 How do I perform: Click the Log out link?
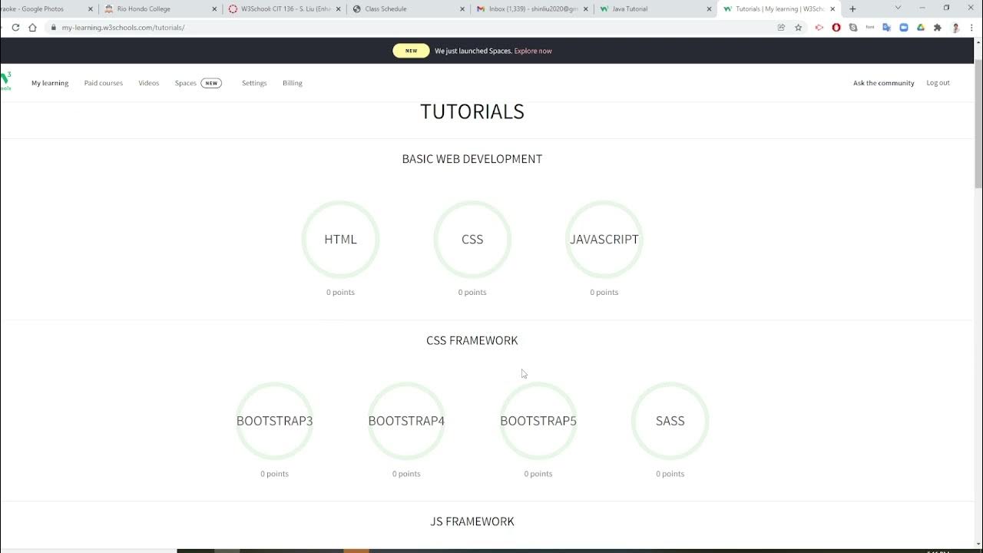point(938,83)
